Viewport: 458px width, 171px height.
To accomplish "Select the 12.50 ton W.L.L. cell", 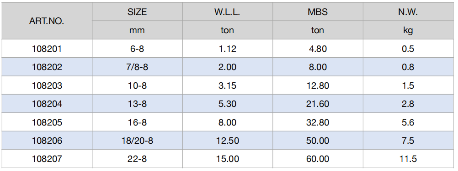I will click(x=228, y=141).
